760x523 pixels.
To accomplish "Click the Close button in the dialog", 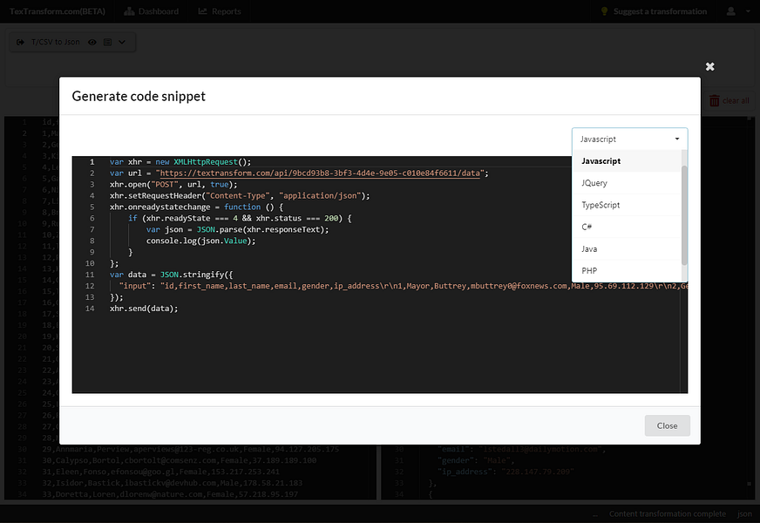I will (667, 425).
